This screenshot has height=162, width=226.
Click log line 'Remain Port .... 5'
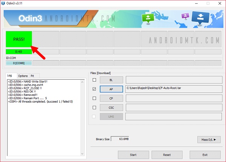tap(27, 98)
